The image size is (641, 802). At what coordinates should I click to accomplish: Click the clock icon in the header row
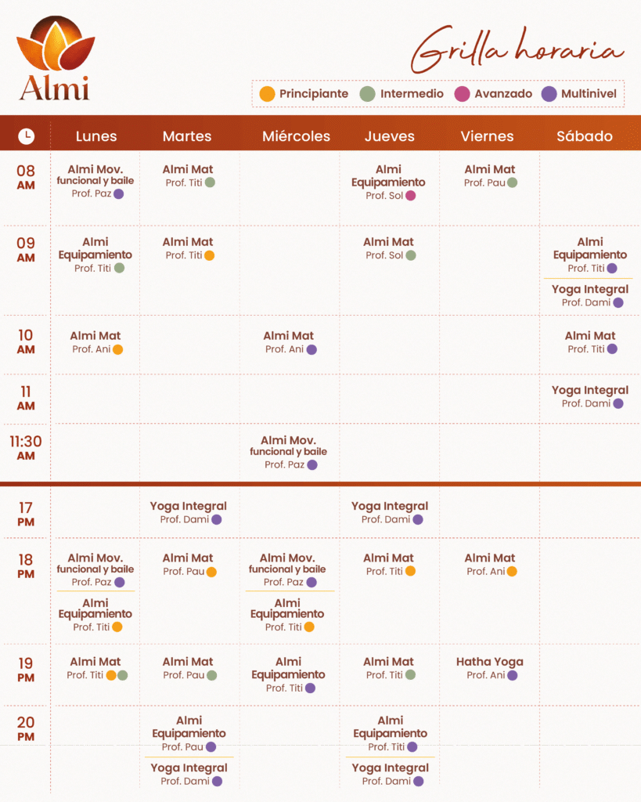(26, 136)
